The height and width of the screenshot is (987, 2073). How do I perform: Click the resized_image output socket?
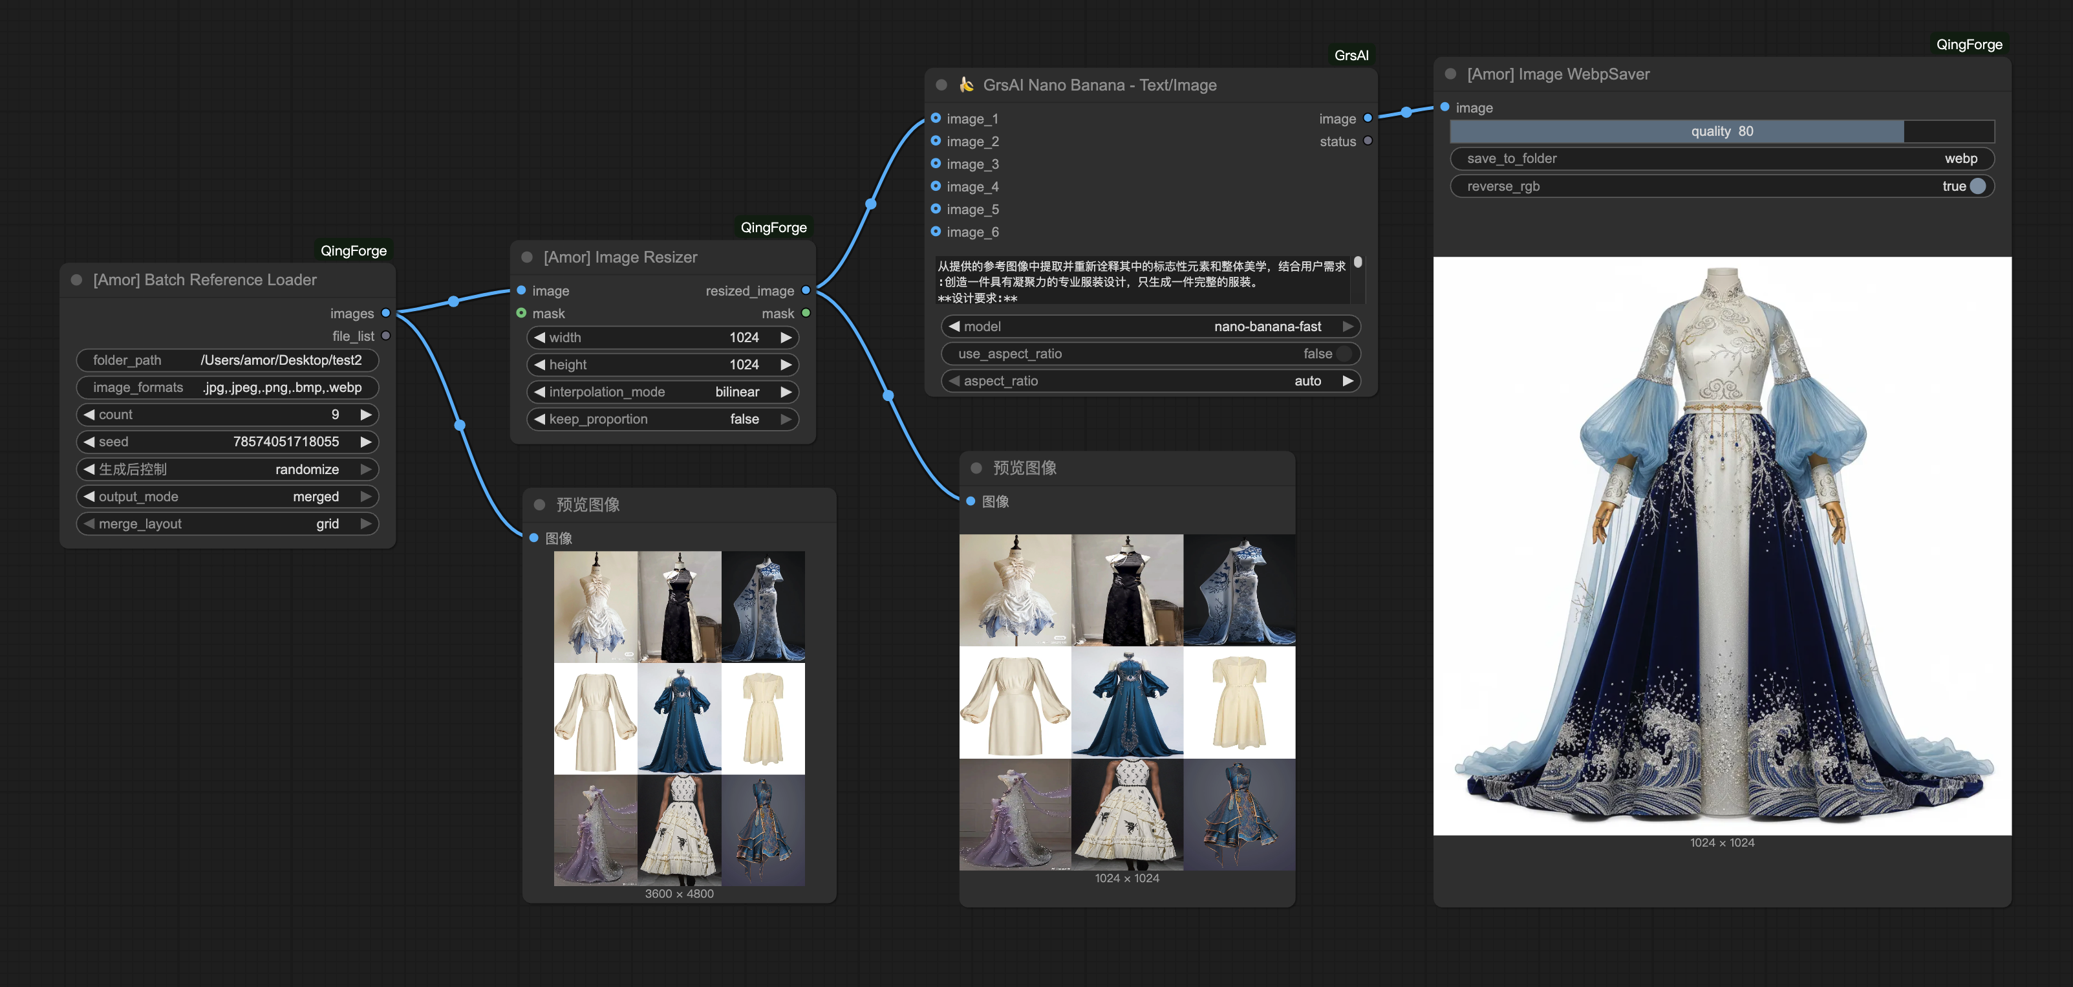point(806,290)
